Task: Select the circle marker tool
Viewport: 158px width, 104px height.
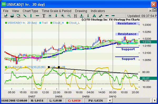Action: pos(50,16)
